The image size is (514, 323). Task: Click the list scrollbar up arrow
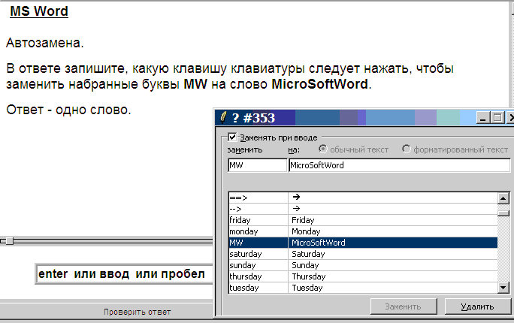(503, 198)
